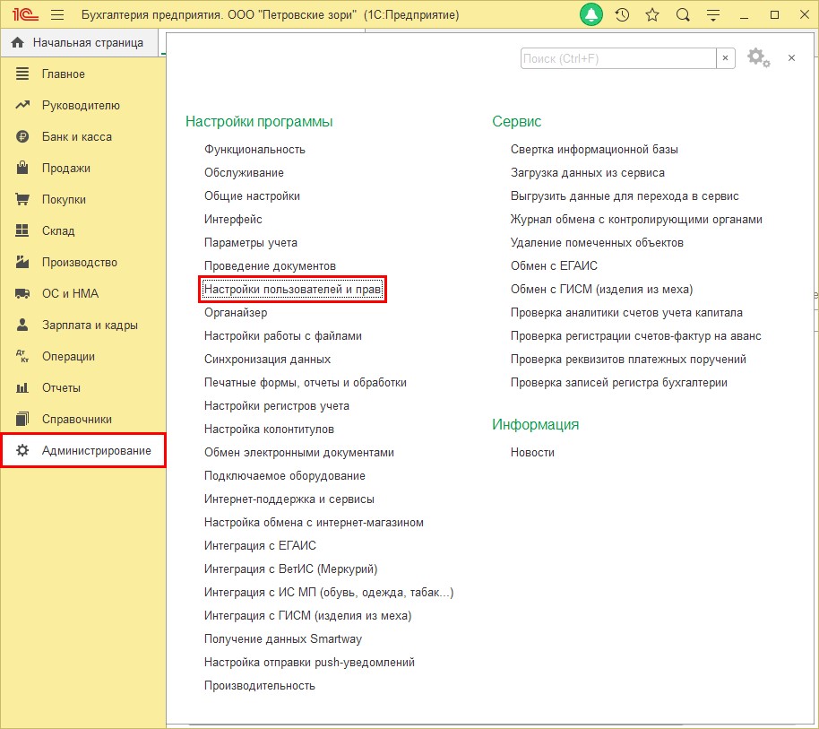
Task: Switch to the Начальная страница tab
Action: click(80, 43)
